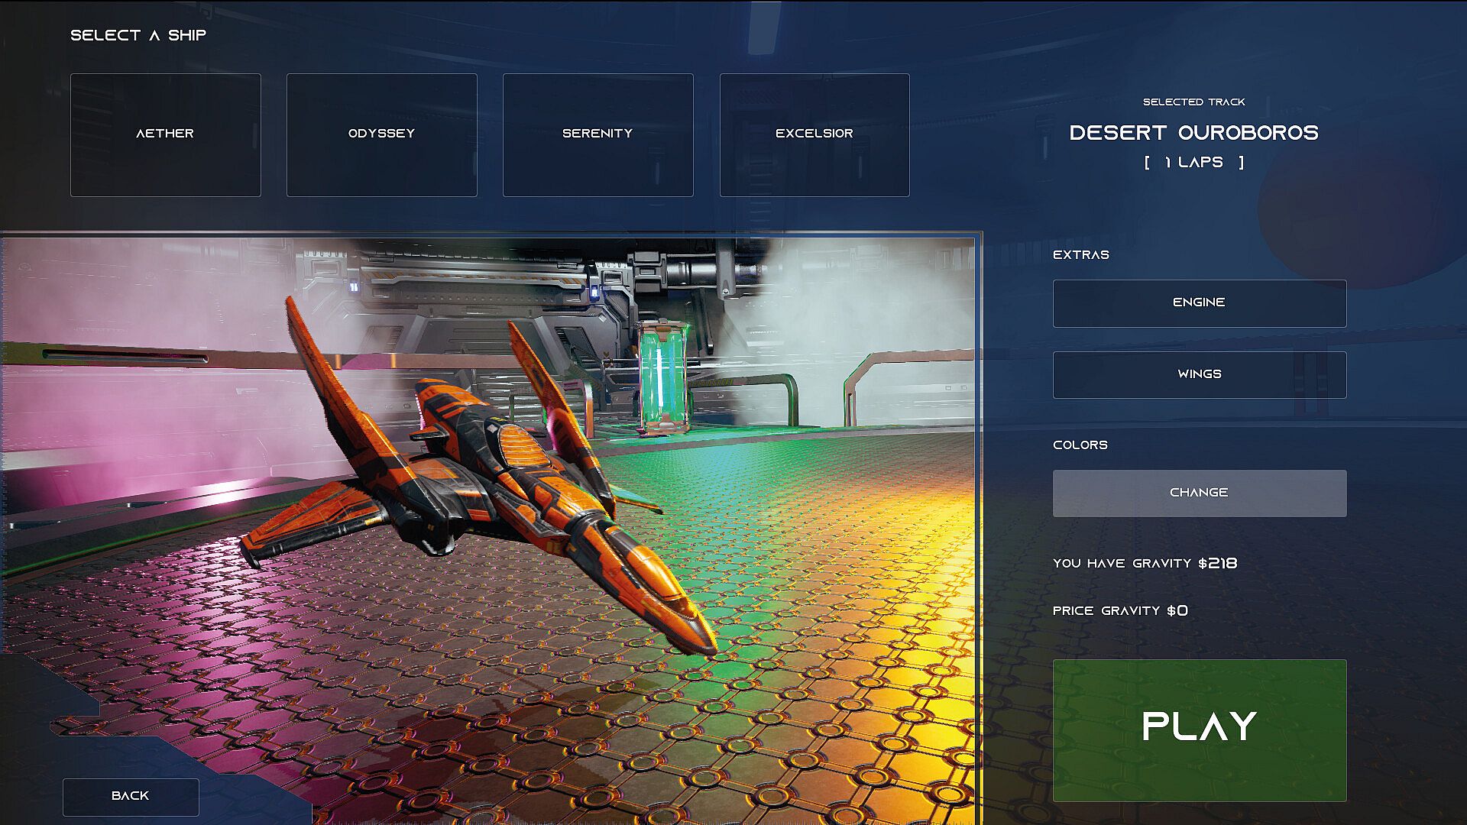Select the Aether ship
Screen dimensions: 1467x825
pyautogui.click(x=165, y=134)
